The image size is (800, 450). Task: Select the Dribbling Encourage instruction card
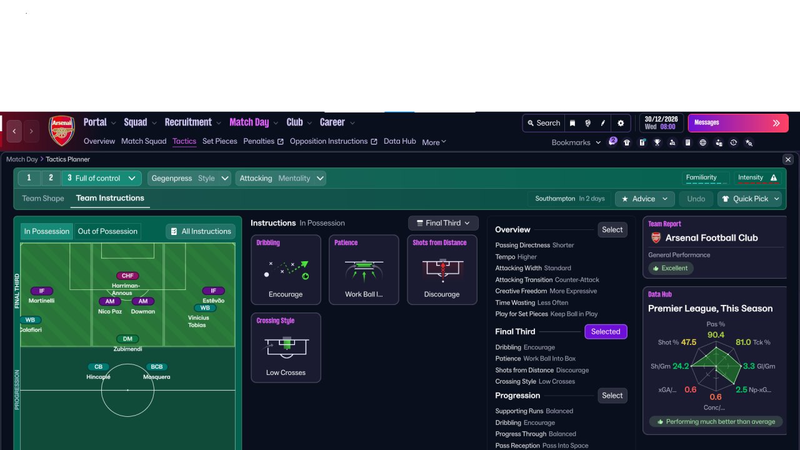[x=286, y=269]
